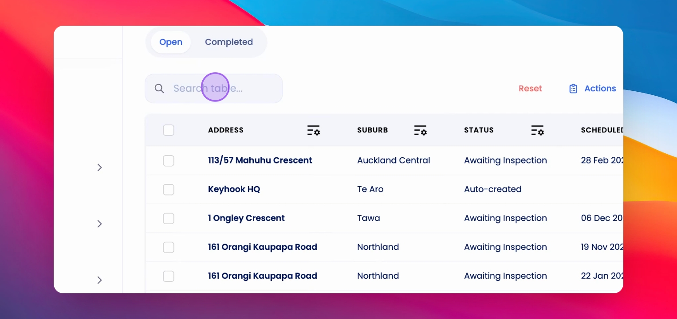Open the Keyhook HQ address link
The height and width of the screenshot is (319, 677).
[234, 189]
